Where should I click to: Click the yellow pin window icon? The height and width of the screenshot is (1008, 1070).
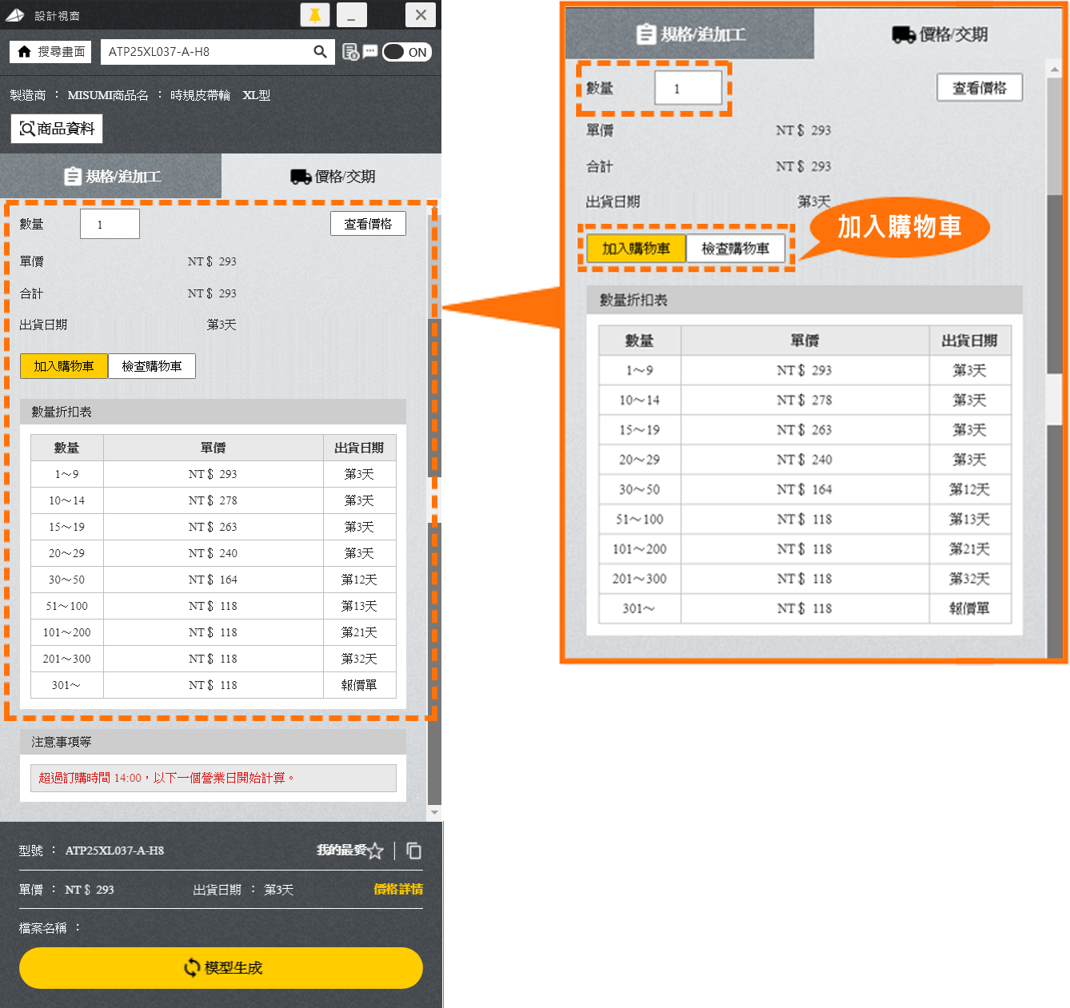click(x=315, y=15)
